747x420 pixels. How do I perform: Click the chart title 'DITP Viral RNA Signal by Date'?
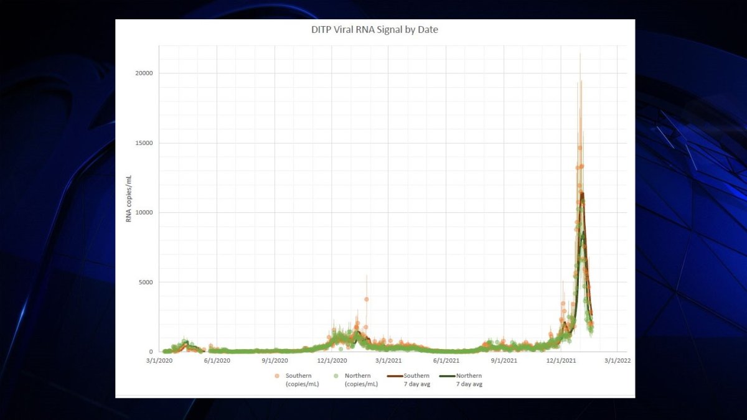[375, 29]
